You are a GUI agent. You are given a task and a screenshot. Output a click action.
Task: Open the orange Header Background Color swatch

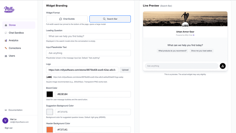pos(50,130)
